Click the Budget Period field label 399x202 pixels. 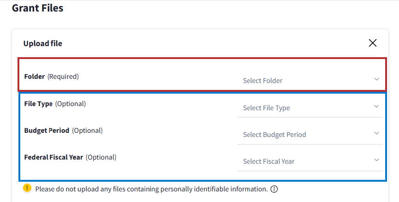47,131
